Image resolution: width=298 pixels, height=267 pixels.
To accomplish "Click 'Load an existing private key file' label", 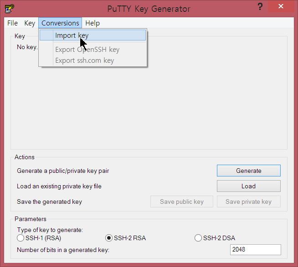I will (59, 186).
